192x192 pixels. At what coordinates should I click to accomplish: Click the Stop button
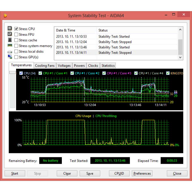38,173
